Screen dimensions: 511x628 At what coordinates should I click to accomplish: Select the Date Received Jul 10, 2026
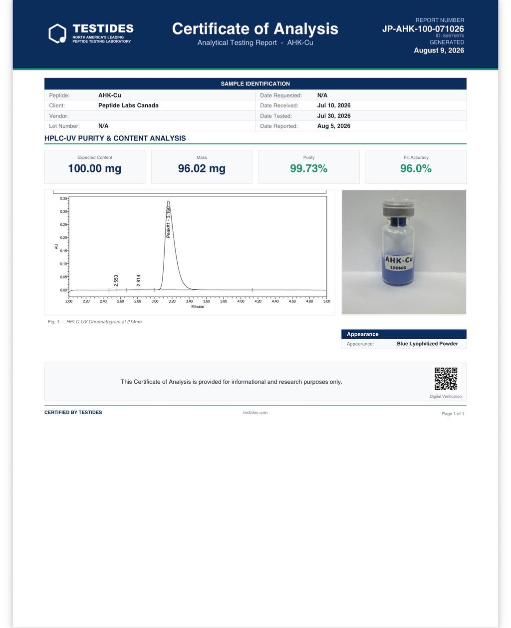(334, 105)
